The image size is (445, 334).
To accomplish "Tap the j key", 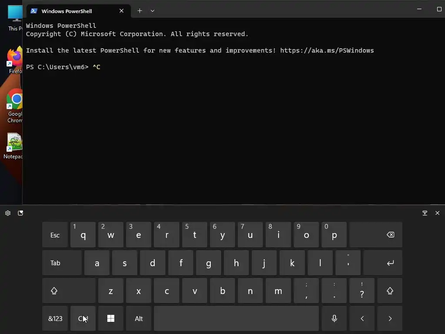I will pos(264,263).
